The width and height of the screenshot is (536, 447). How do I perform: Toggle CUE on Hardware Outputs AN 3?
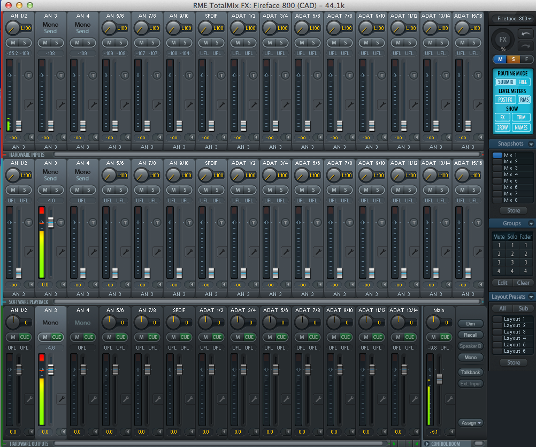click(57, 337)
